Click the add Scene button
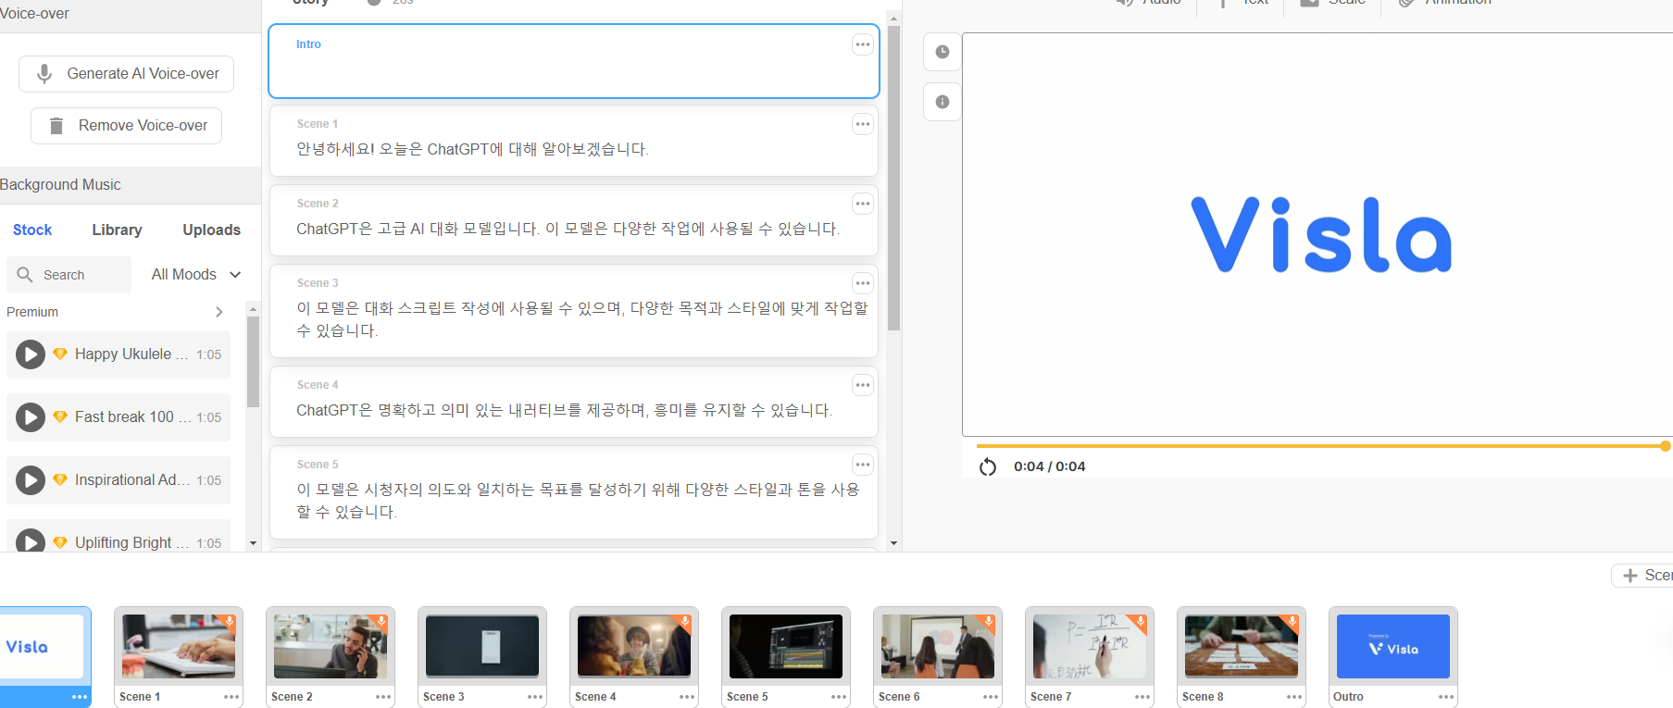The height and width of the screenshot is (708, 1673). tap(1643, 576)
